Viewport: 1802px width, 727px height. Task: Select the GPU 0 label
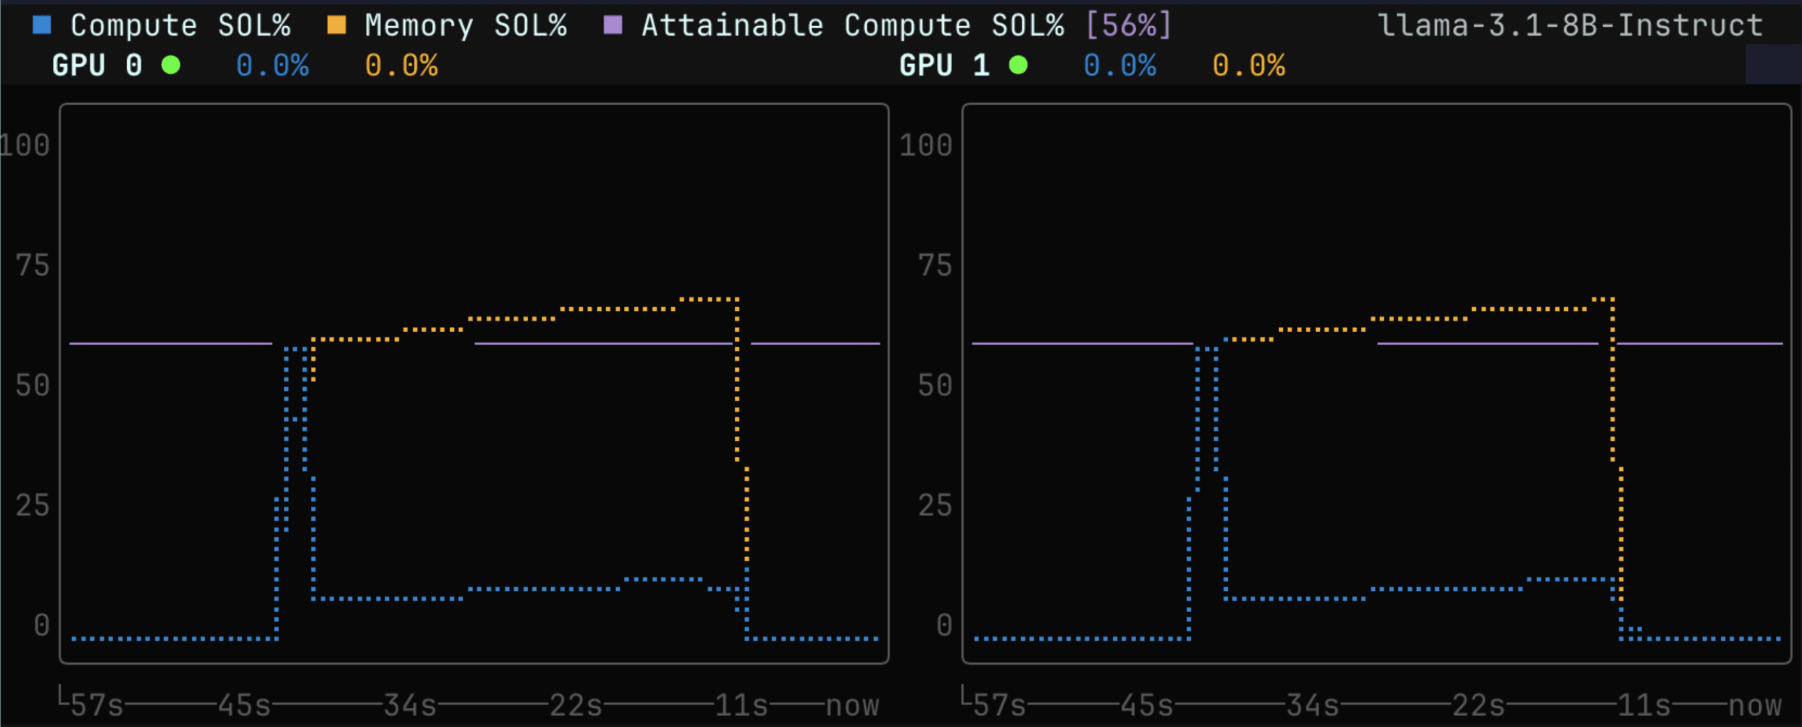(97, 66)
